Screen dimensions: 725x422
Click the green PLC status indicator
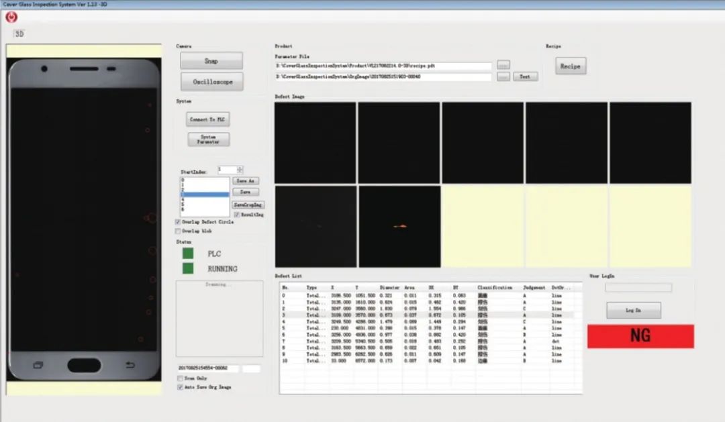188,254
